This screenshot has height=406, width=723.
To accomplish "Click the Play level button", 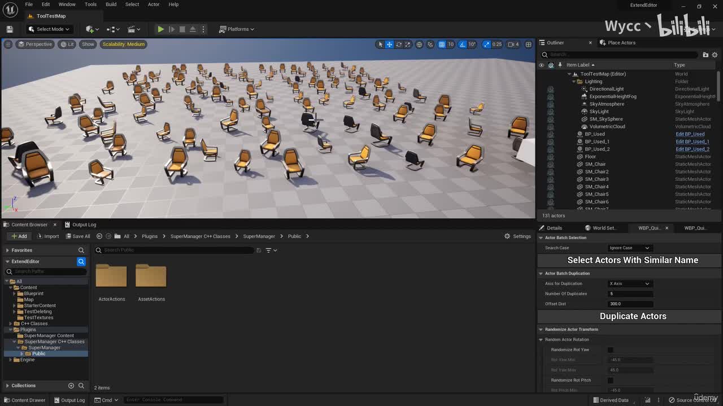I will tap(160, 29).
